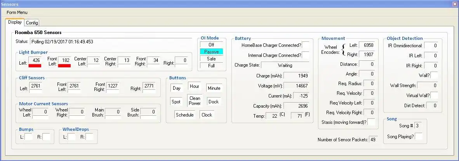This screenshot has width=459, height=161.
Task: Click the IR Omnidirectional value field
Action: tap(431, 46)
